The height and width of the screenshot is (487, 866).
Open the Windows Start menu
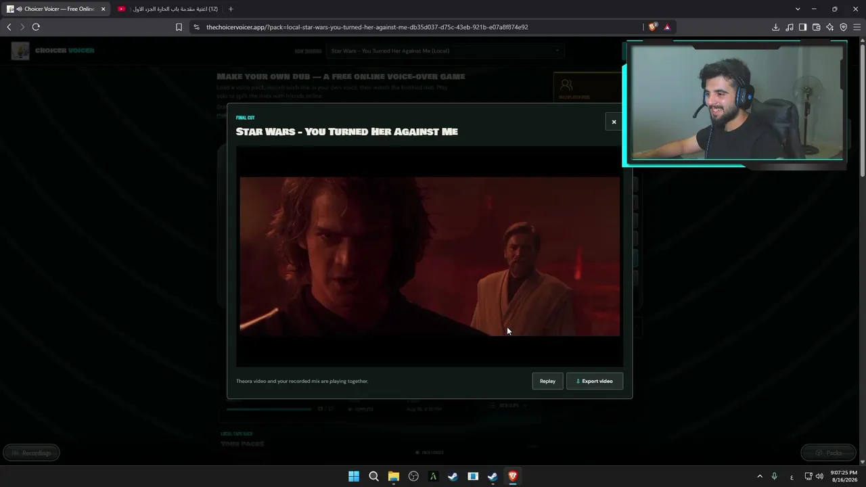pos(354,476)
